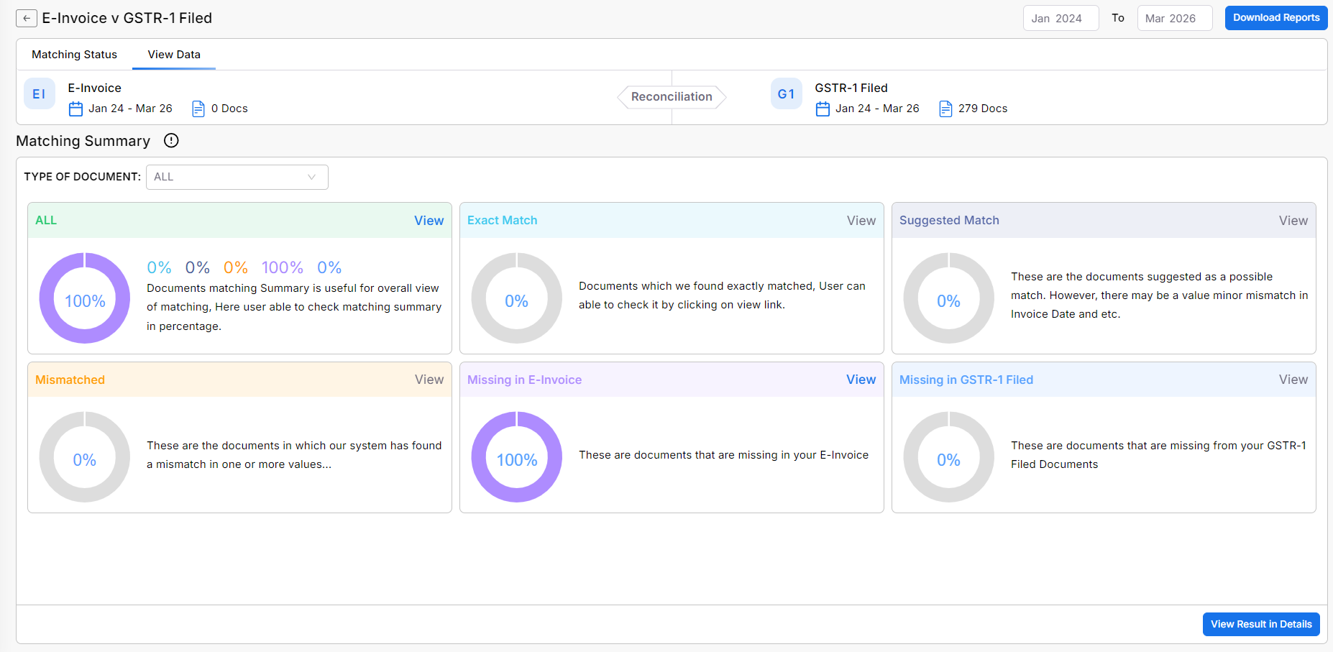The height and width of the screenshot is (652, 1333).
Task: Click the E-Invoice EI badge icon
Action: click(40, 94)
